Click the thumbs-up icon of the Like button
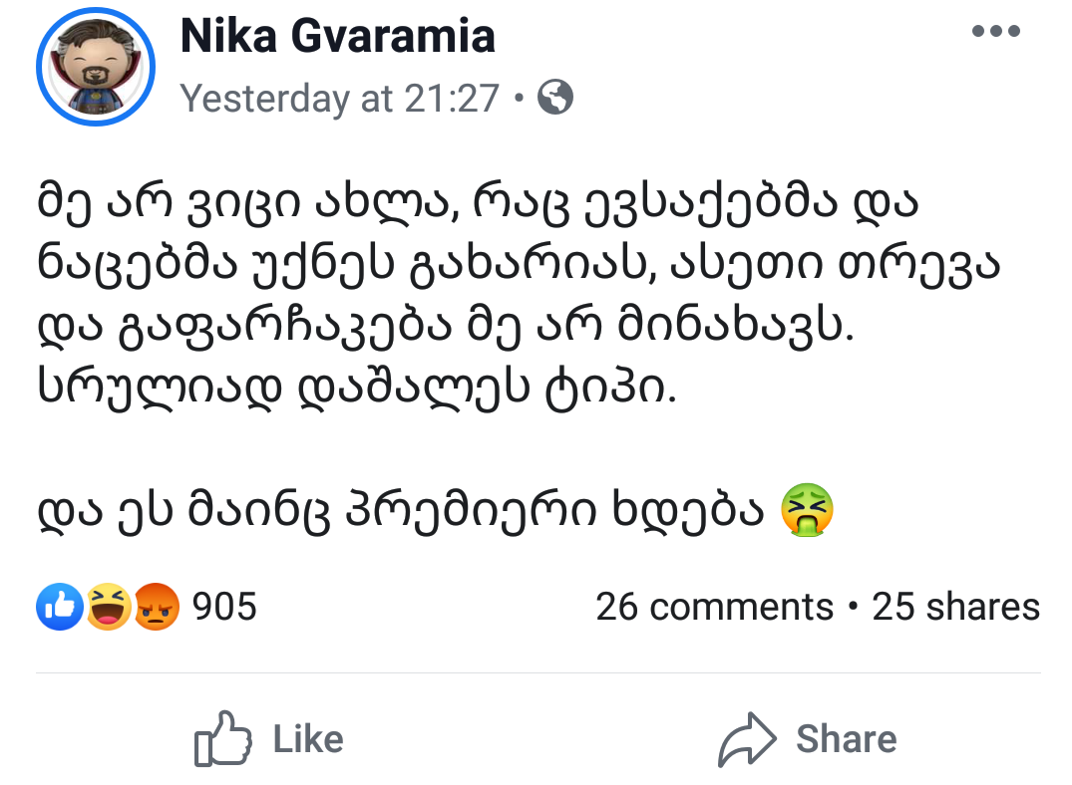 221,738
